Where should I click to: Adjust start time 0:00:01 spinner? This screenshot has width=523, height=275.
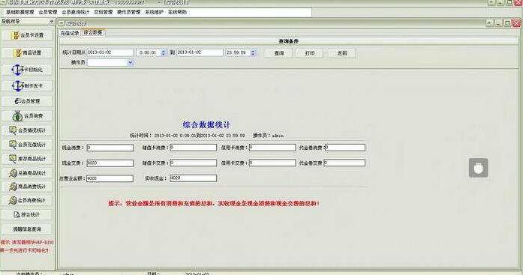coord(164,52)
